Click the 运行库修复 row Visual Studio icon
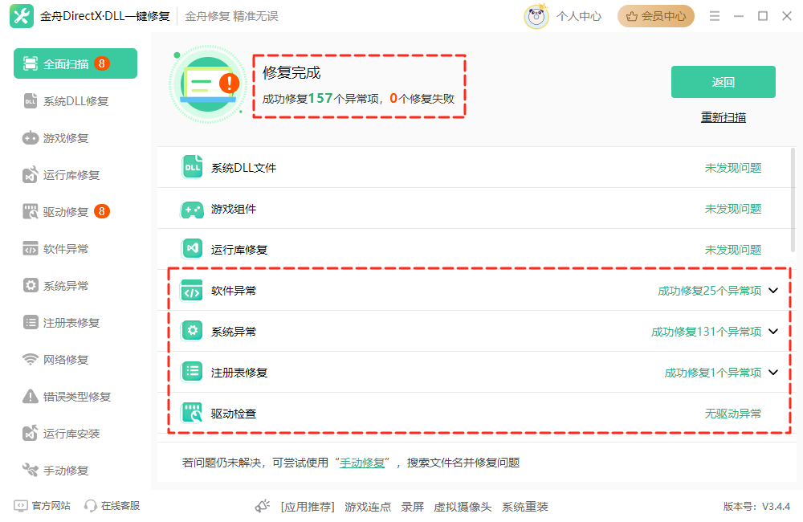This screenshot has height=522, width=803. (193, 249)
